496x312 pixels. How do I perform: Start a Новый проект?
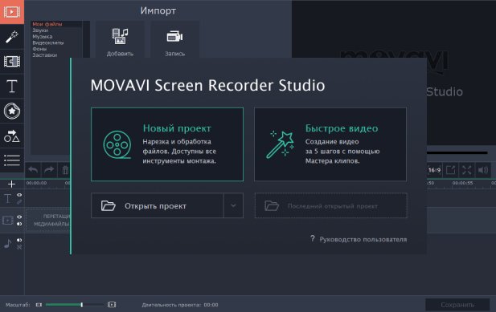click(x=167, y=144)
